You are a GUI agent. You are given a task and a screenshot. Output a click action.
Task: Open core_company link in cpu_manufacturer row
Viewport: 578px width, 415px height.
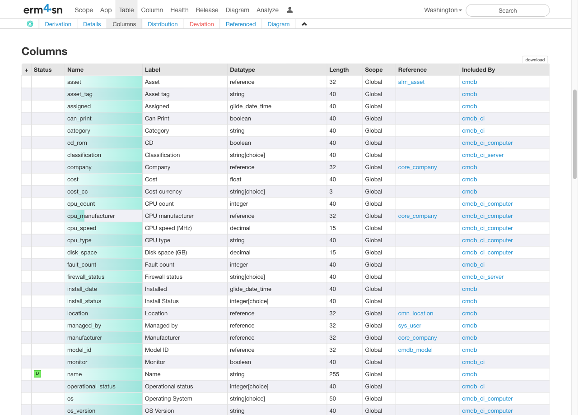point(418,216)
